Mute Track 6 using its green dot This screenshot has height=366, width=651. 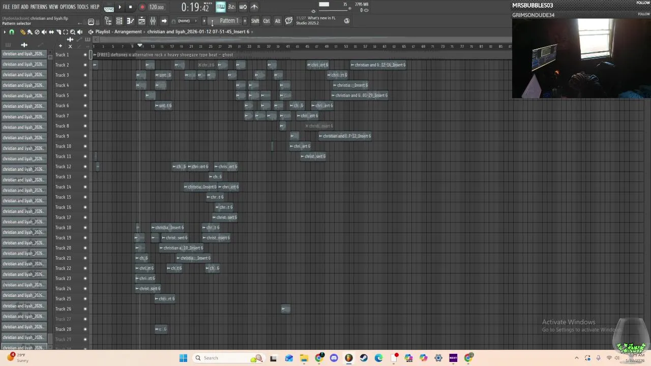(x=85, y=105)
